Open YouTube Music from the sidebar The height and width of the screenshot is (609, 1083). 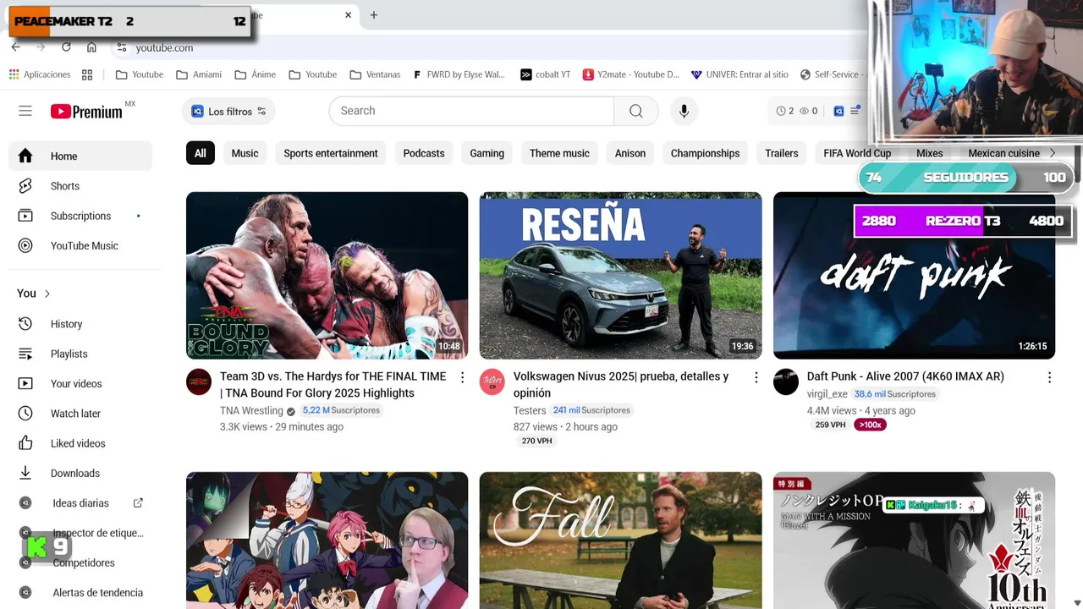tap(80, 245)
